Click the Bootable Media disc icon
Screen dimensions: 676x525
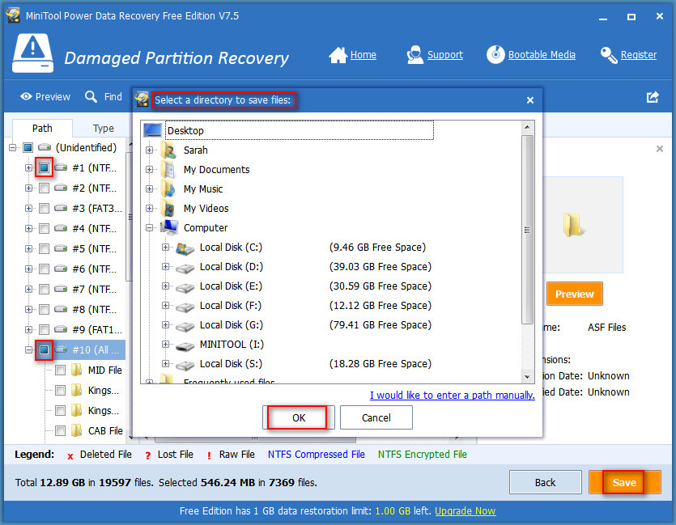point(495,55)
